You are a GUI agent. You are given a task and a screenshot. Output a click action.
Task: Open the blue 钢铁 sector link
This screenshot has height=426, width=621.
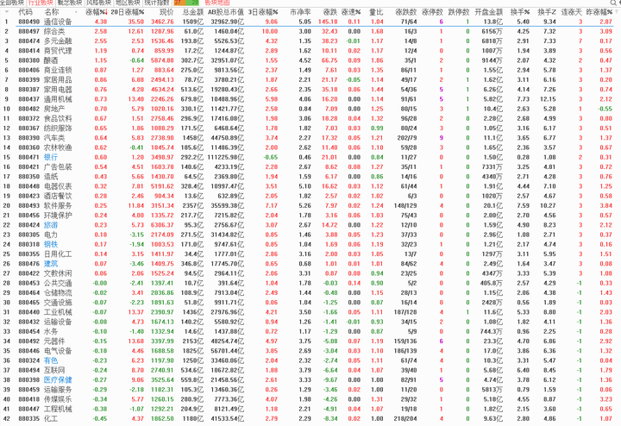51,244
